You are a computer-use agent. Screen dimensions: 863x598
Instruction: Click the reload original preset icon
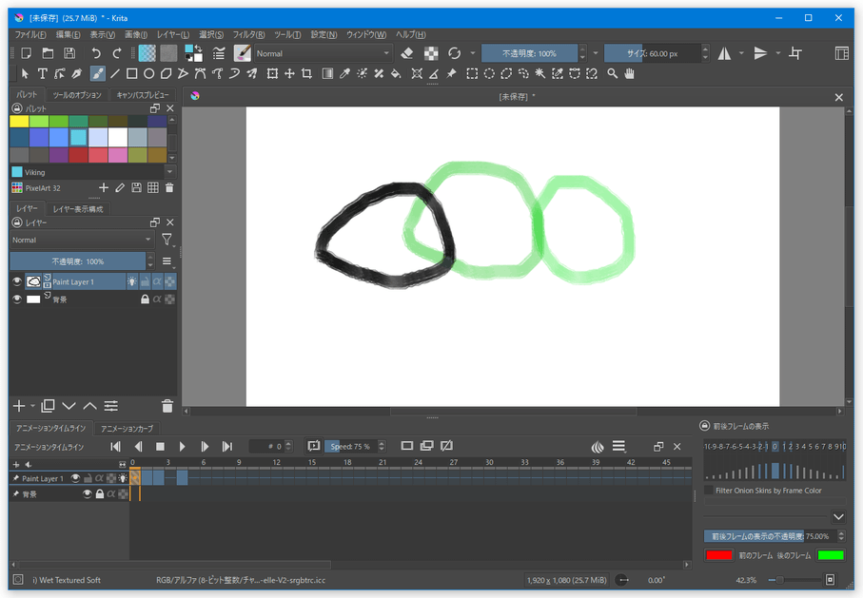click(x=454, y=53)
